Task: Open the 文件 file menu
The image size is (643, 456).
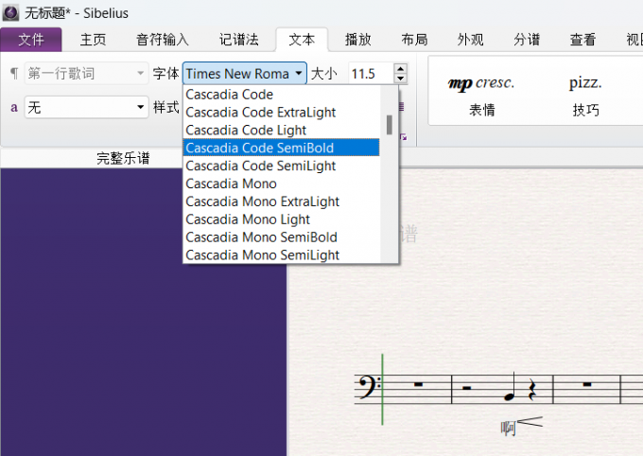Action: coord(31,40)
